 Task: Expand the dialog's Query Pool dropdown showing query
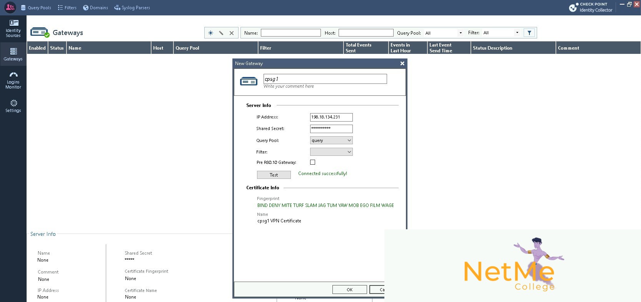(x=331, y=140)
